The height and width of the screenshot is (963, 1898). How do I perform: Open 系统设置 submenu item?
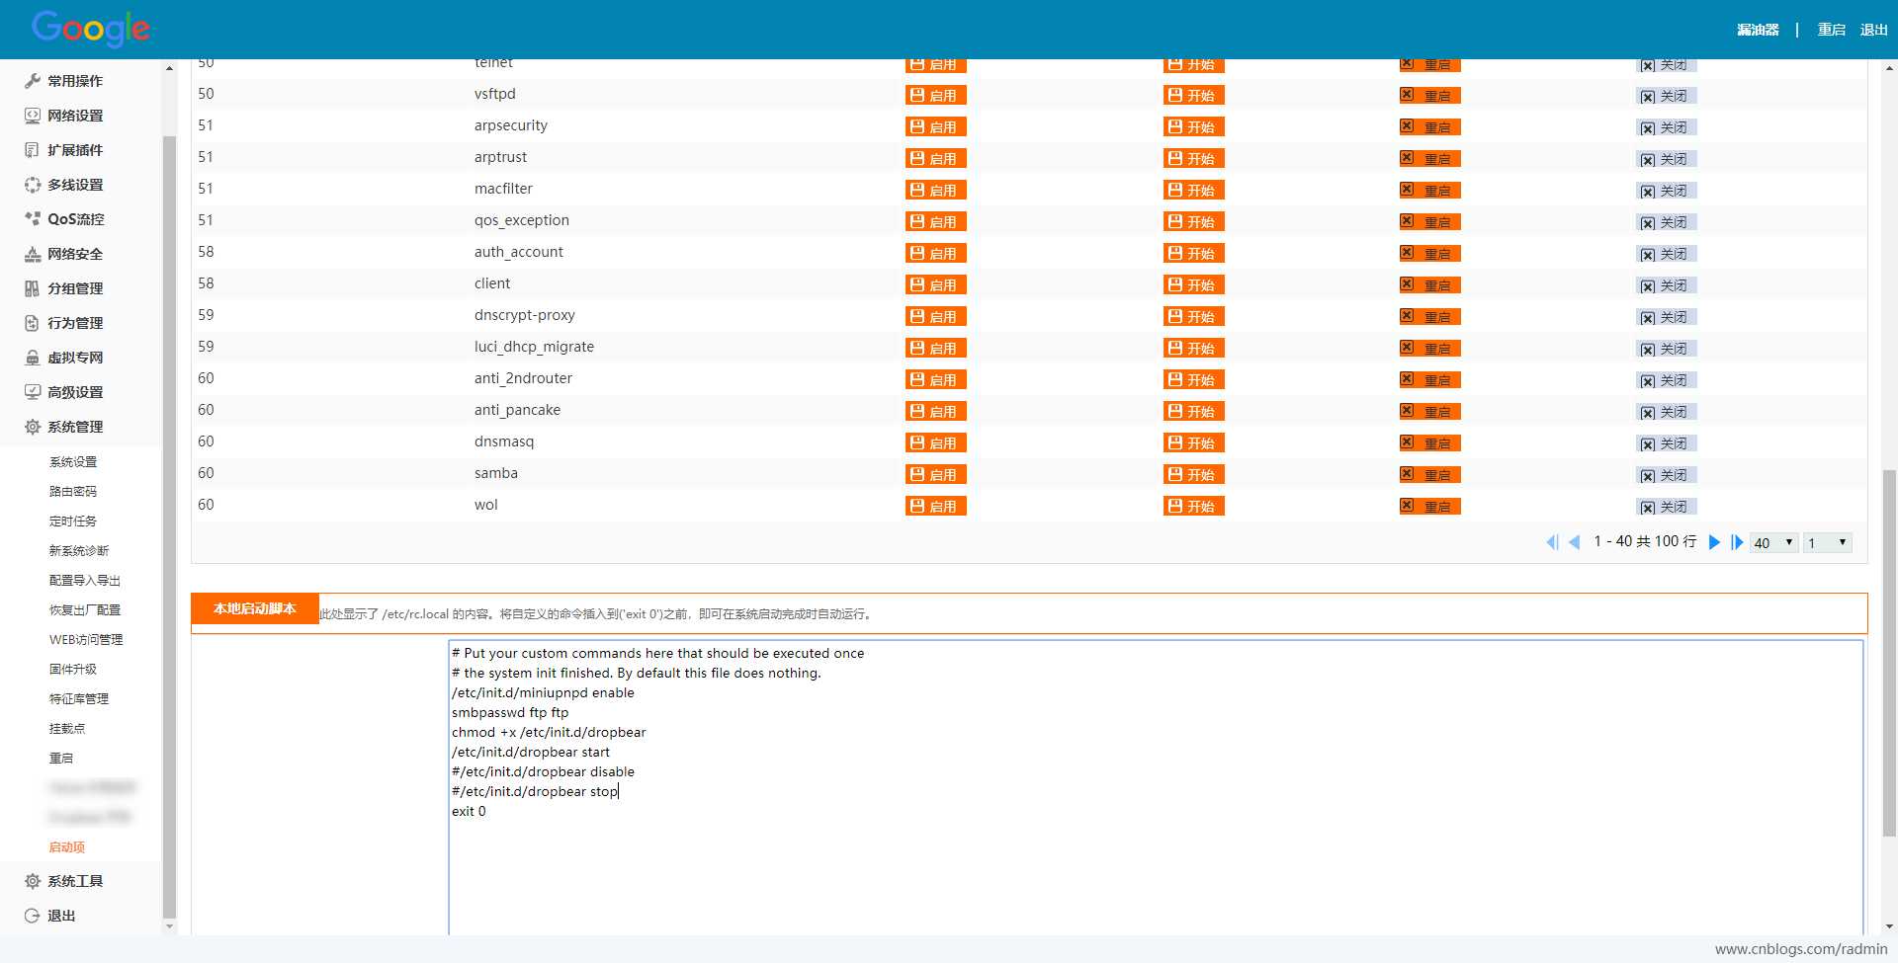click(x=73, y=461)
